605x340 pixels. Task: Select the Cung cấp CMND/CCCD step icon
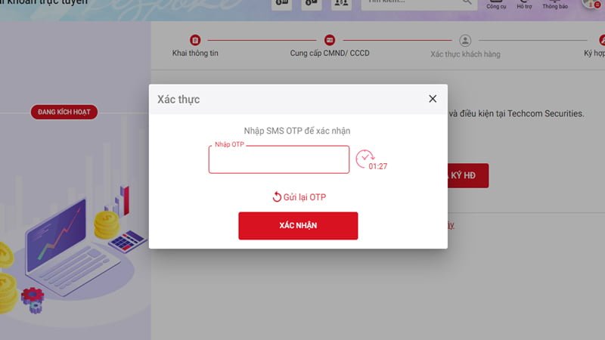(330, 40)
